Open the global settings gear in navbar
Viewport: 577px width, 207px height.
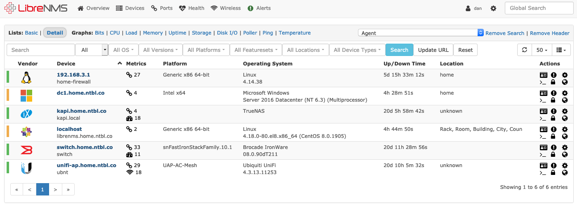(493, 8)
